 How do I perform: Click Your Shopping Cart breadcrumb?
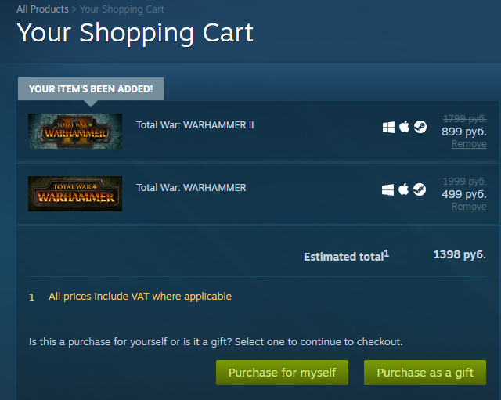[122, 9]
